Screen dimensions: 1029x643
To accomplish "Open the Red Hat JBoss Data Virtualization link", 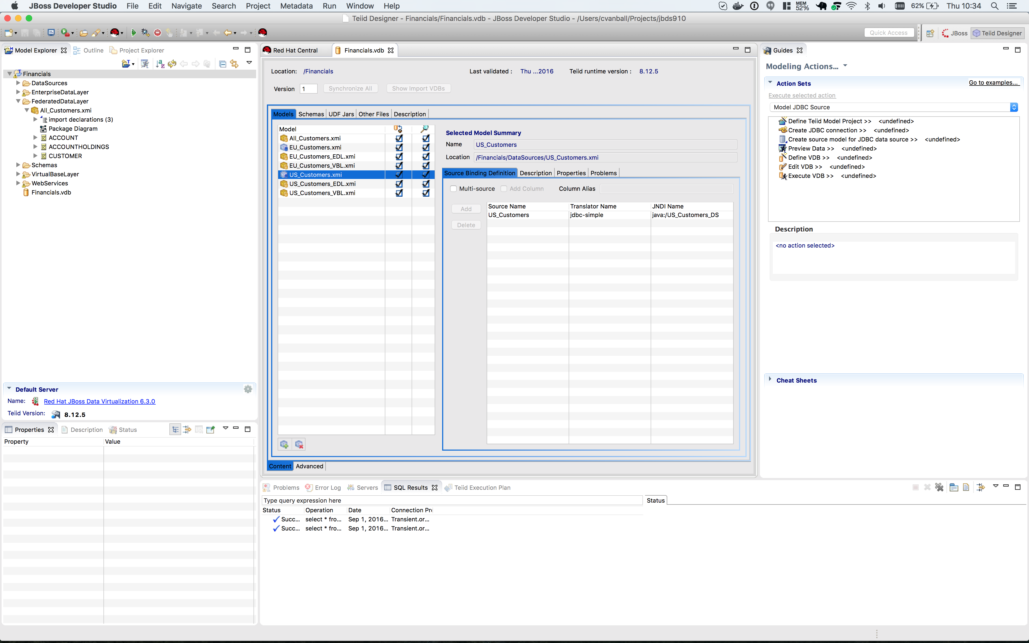I will click(99, 401).
